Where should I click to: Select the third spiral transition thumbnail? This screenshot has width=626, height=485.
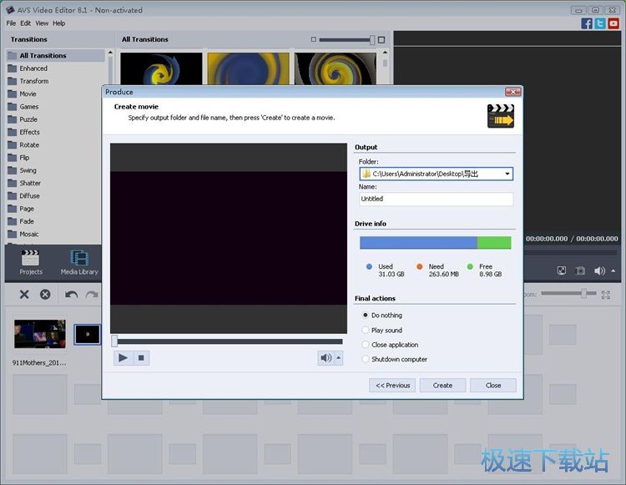click(x=336, y=68)
